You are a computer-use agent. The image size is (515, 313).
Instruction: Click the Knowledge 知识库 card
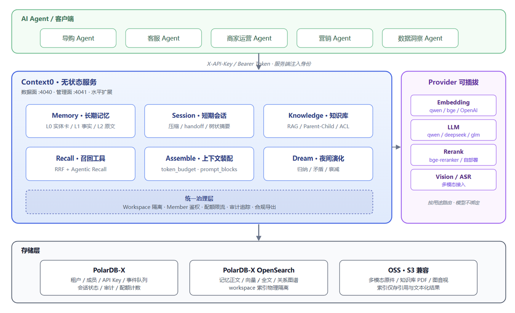(x=318, y=121)
